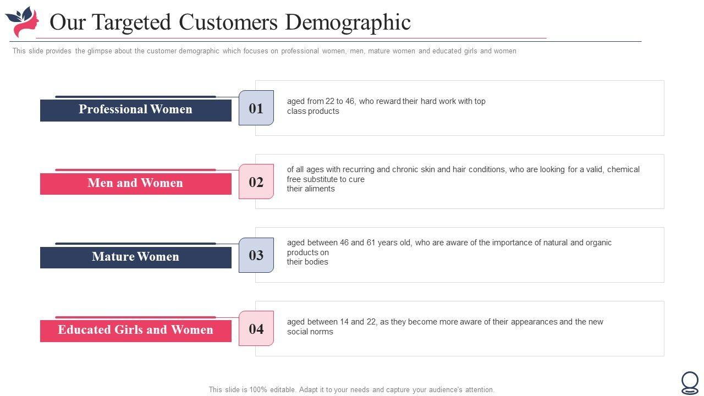This screenshot has height=396, width=704.
Task: Click the Professional Women label
Action: tap(136, 110)
